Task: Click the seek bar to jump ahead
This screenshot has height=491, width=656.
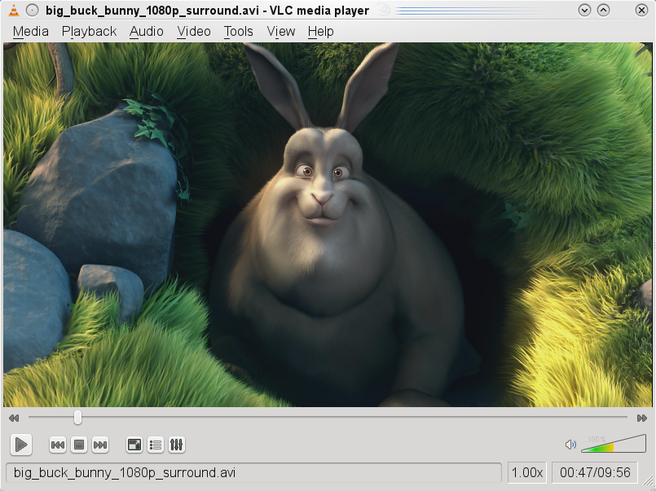Action: coord(326,417)
